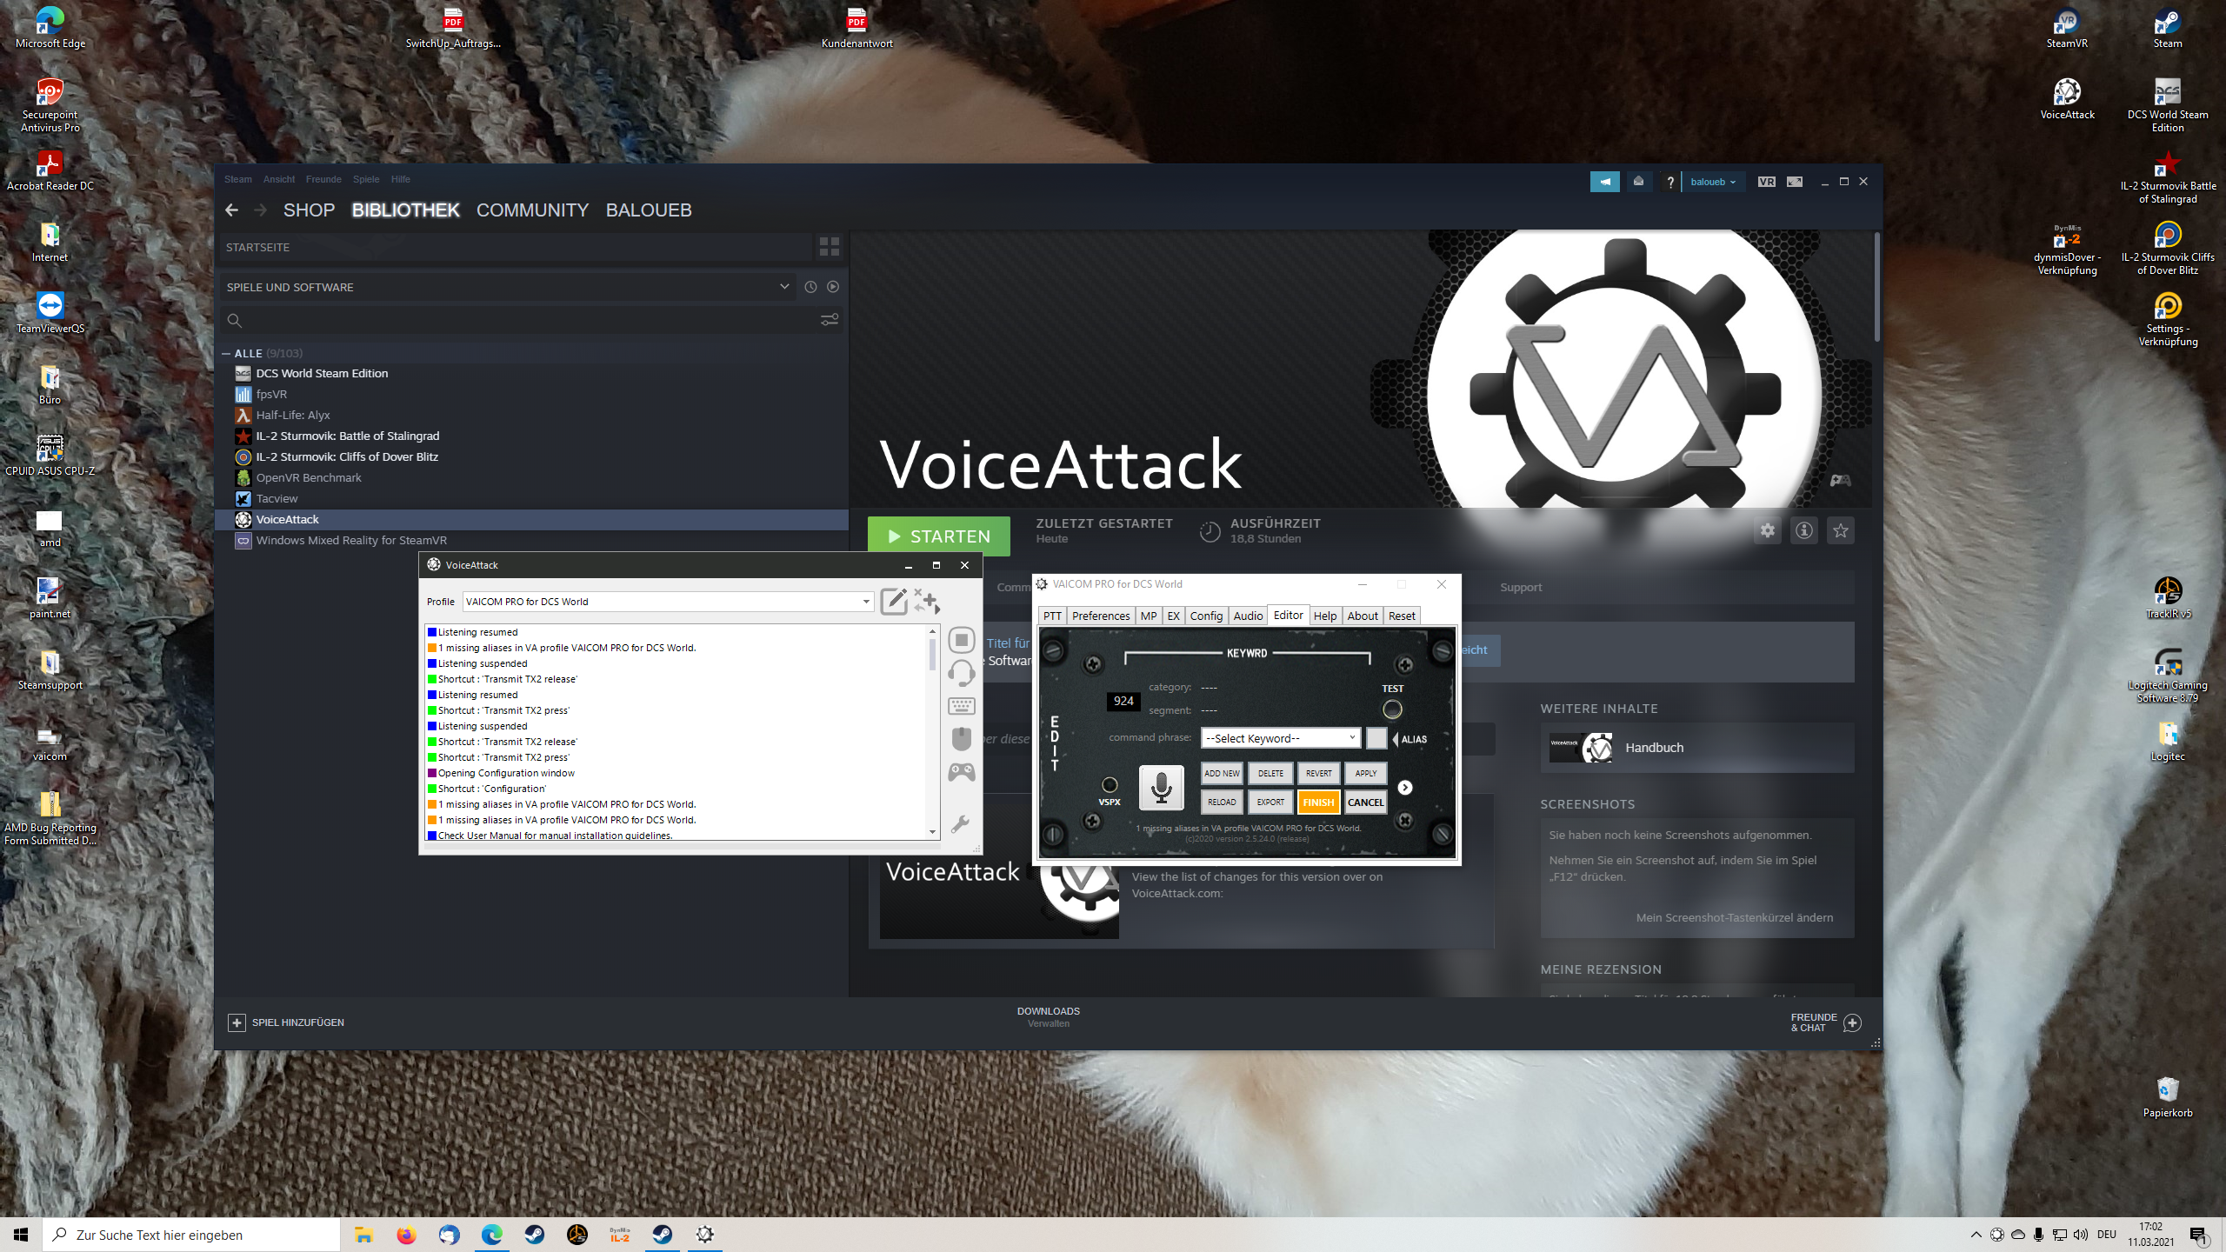This screenshot has height=1252, width=2226.
Task: Click the Steam help question mark icon
Action: pos(1669,182)
